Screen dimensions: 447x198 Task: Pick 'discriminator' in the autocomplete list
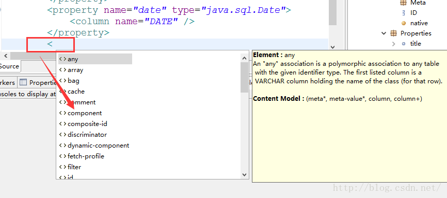point(87,135)
